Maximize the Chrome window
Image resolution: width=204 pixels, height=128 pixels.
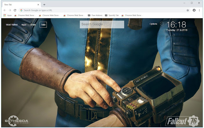click(192, 3)
